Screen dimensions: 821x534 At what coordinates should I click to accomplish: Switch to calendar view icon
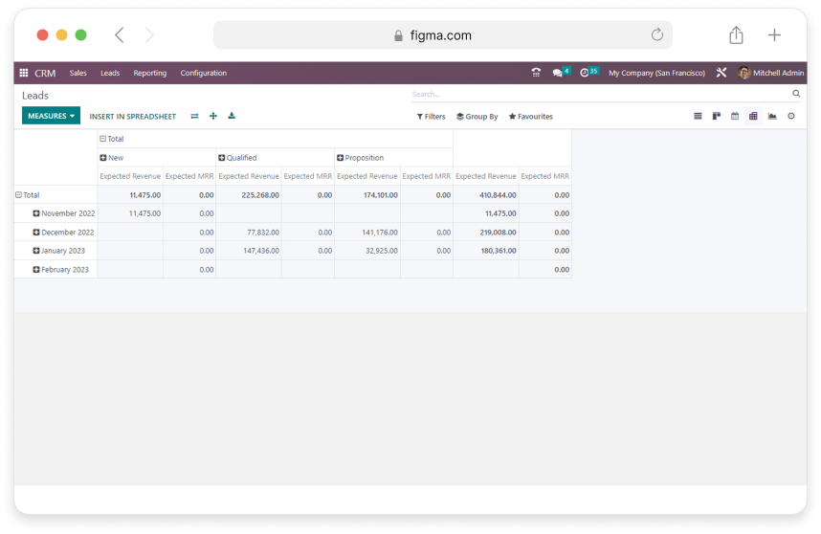coord(735,116)
